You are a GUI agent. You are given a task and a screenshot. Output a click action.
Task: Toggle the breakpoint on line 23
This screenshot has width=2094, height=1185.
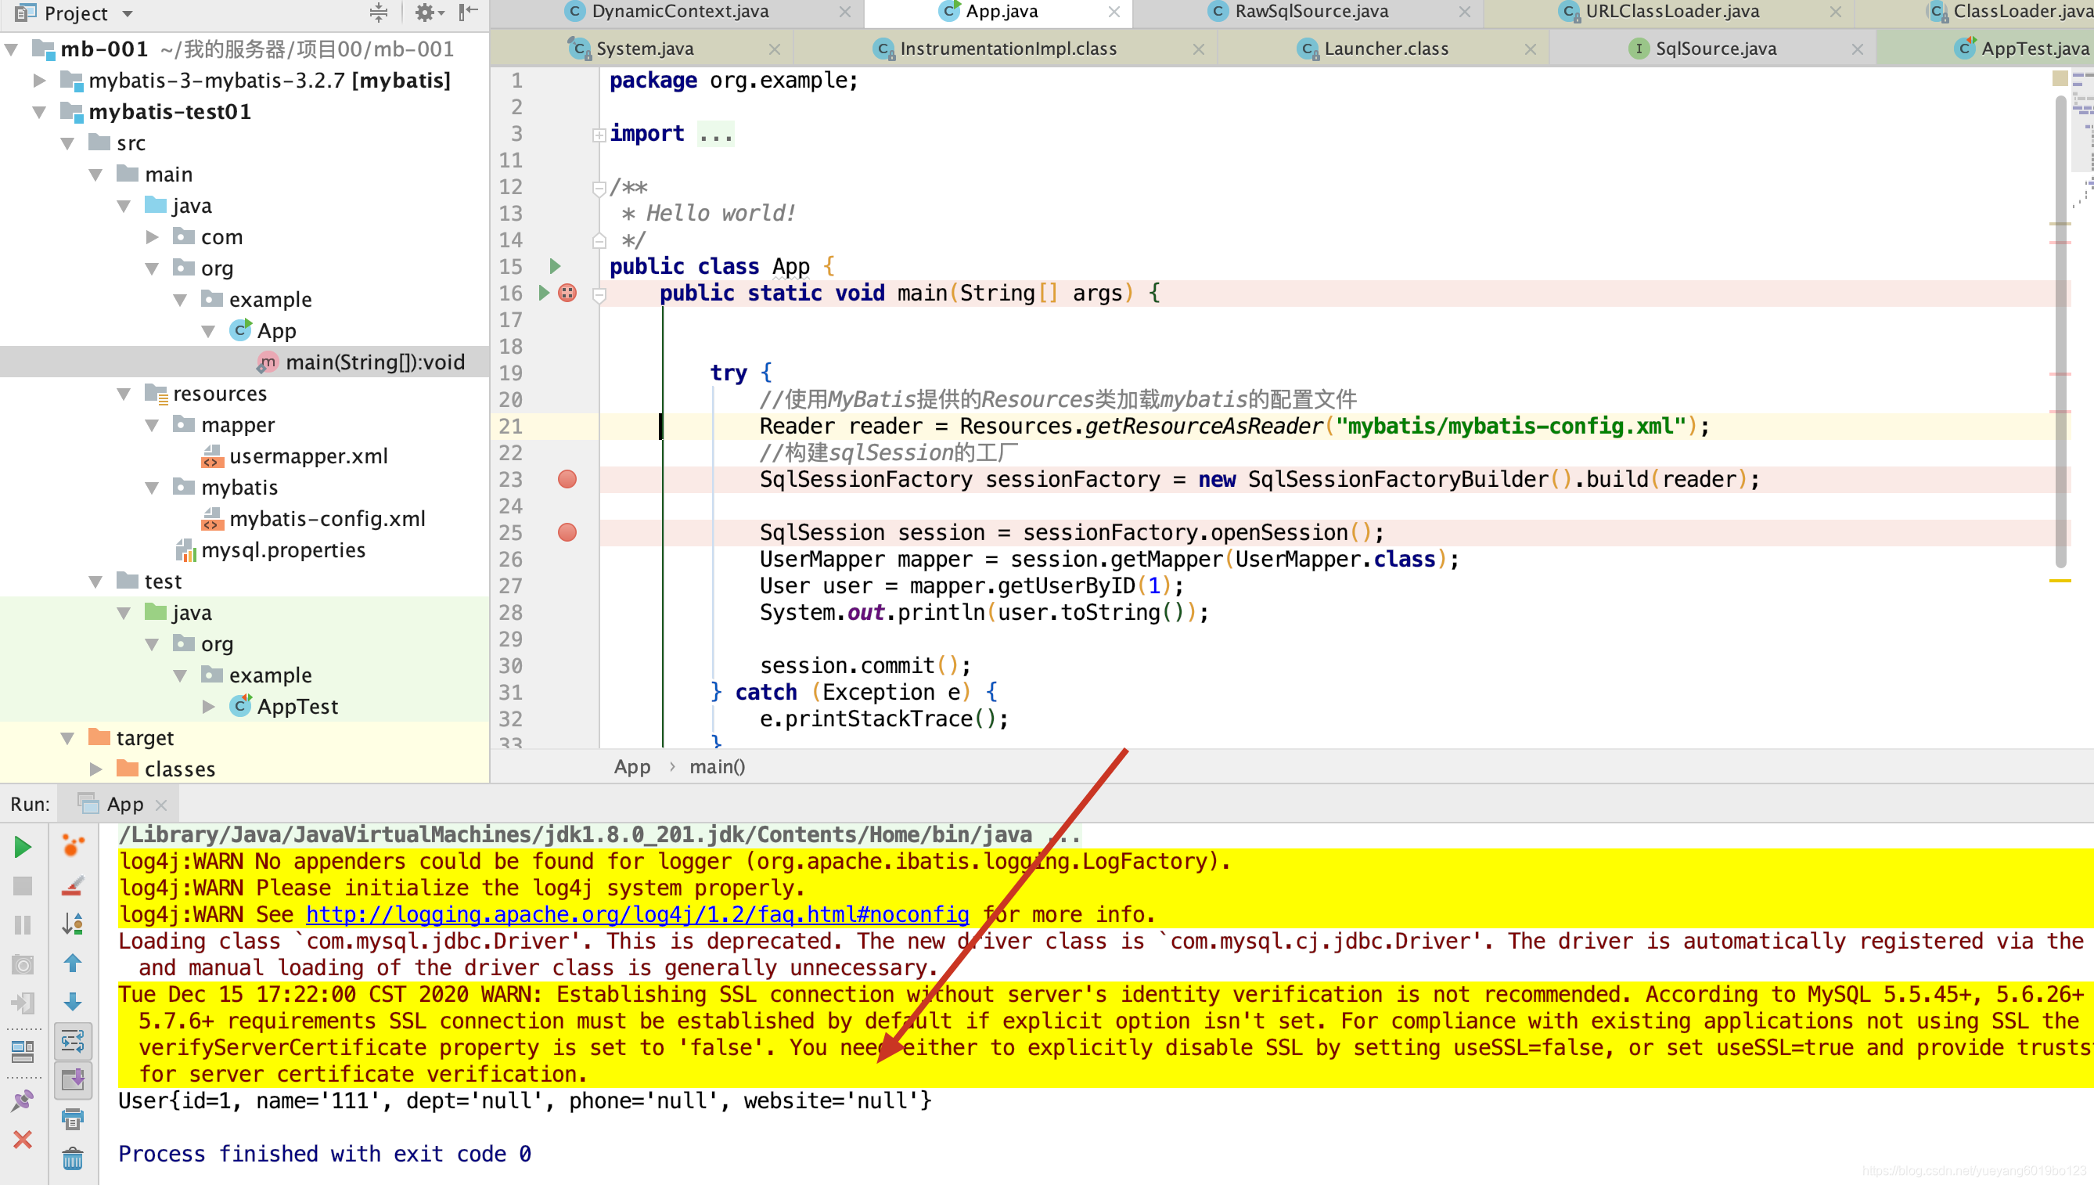pyautogui.click(x=567, y=479)
